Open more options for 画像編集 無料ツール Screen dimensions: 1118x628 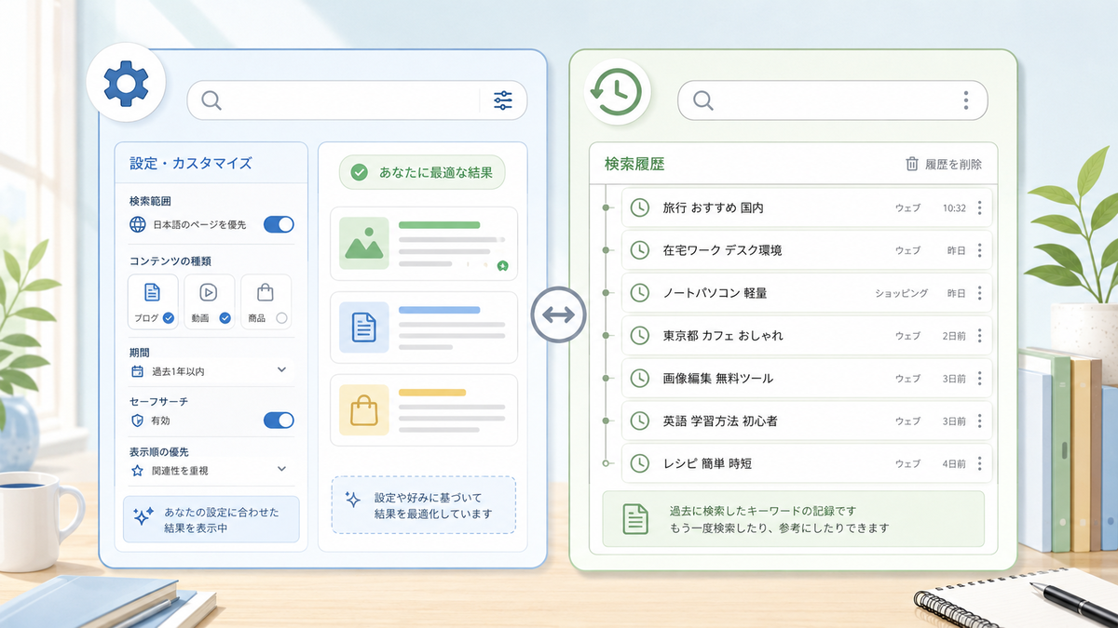[x=979, y=378]
